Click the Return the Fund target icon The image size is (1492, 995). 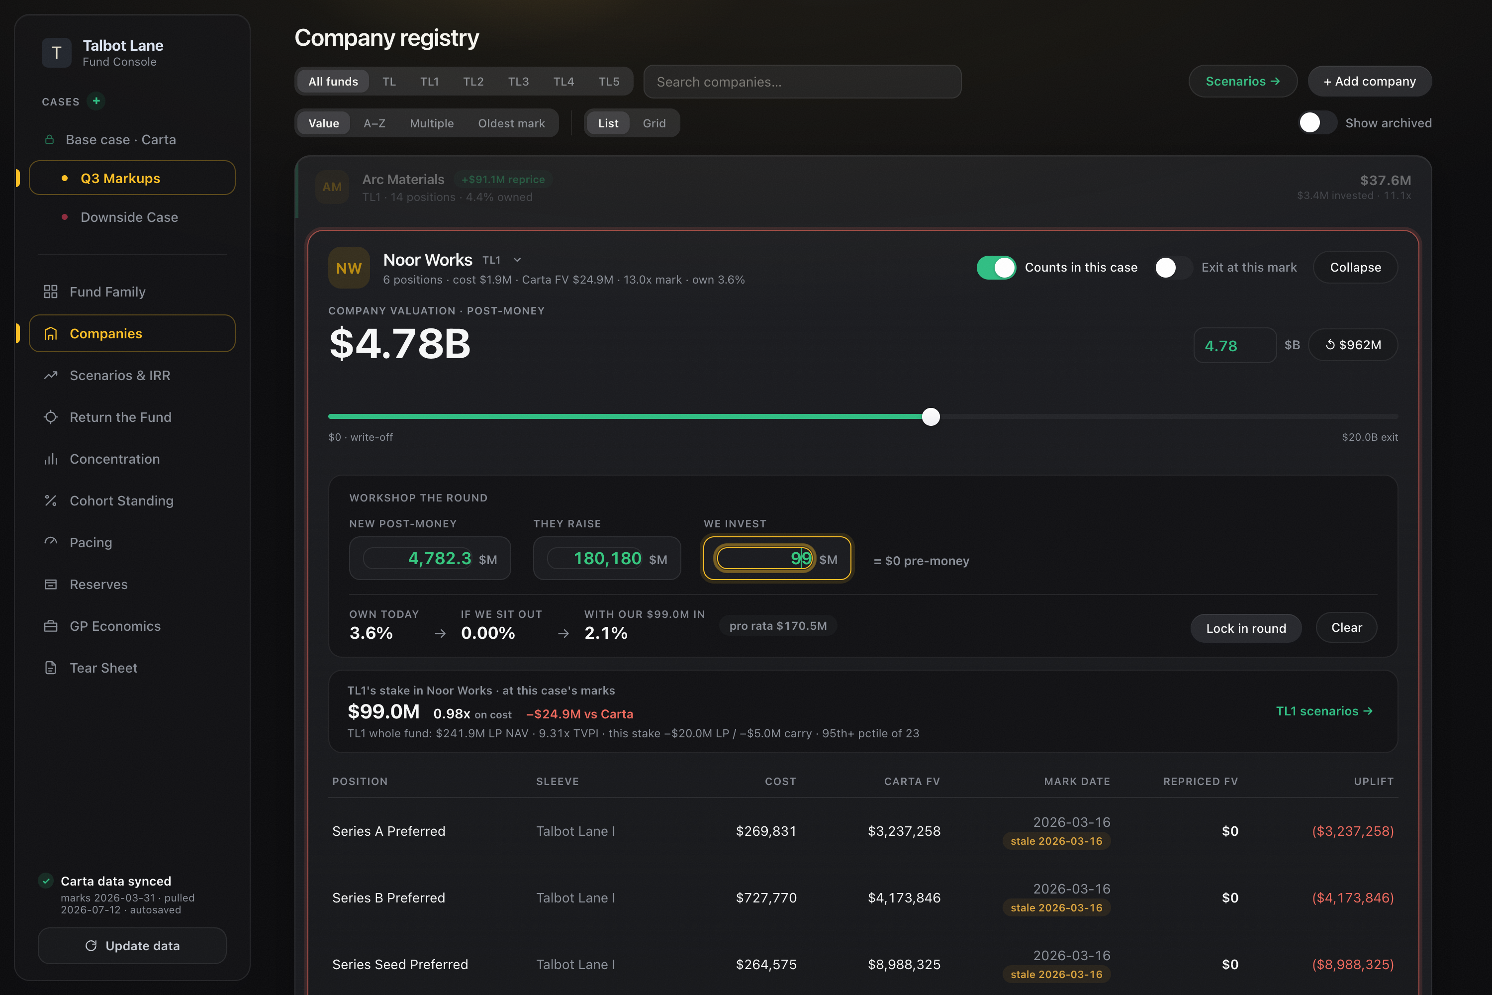click(x=51, y=417)
